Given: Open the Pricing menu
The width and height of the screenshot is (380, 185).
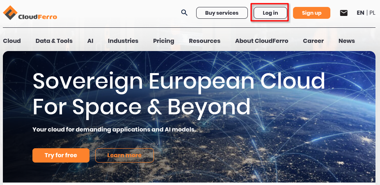Looking at the screenshot, I should click(164, 41).
